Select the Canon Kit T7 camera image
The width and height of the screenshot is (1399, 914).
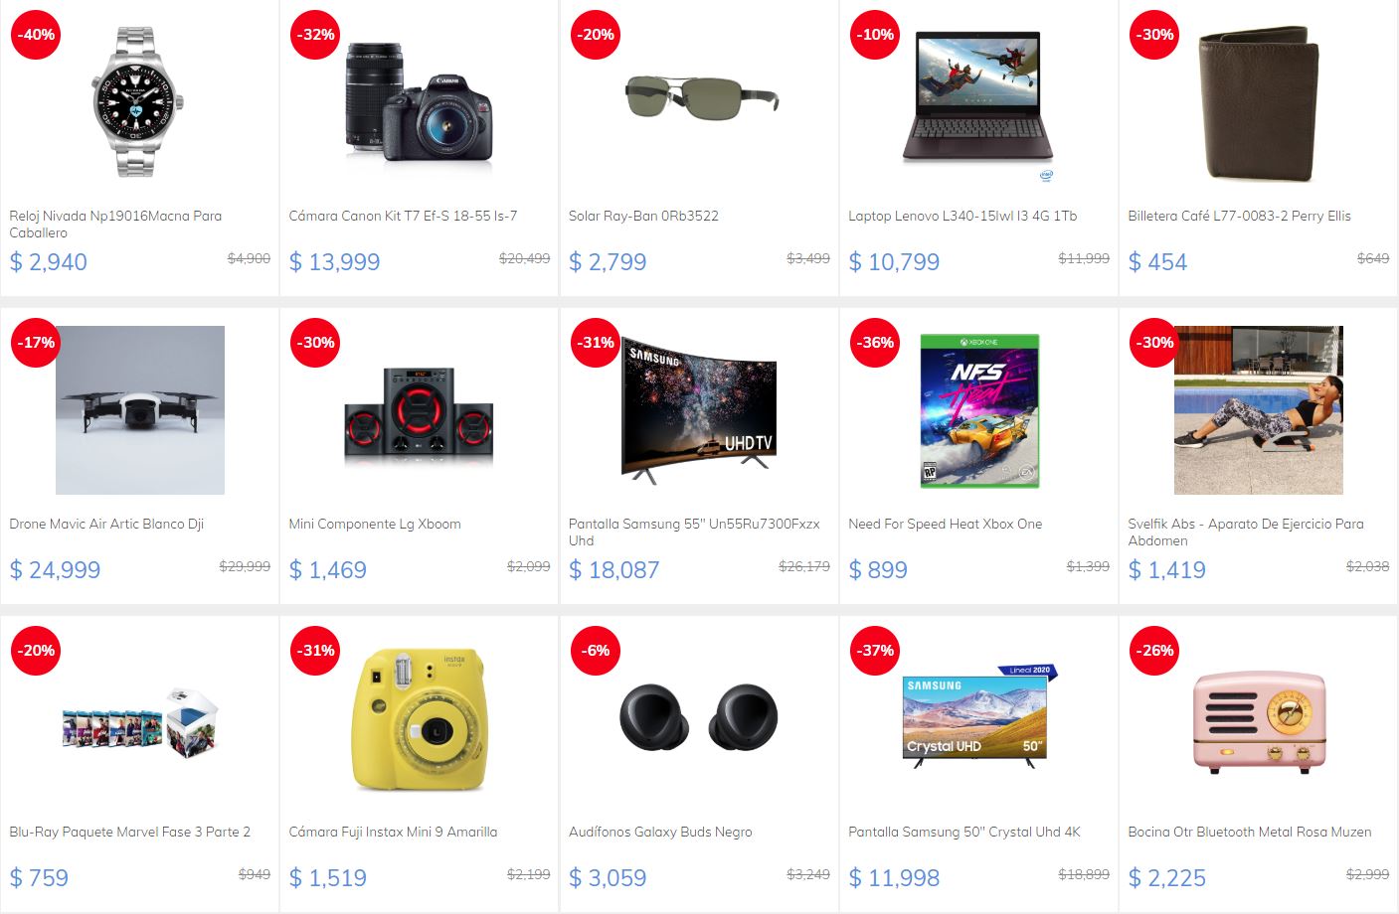tap(419, 102)
